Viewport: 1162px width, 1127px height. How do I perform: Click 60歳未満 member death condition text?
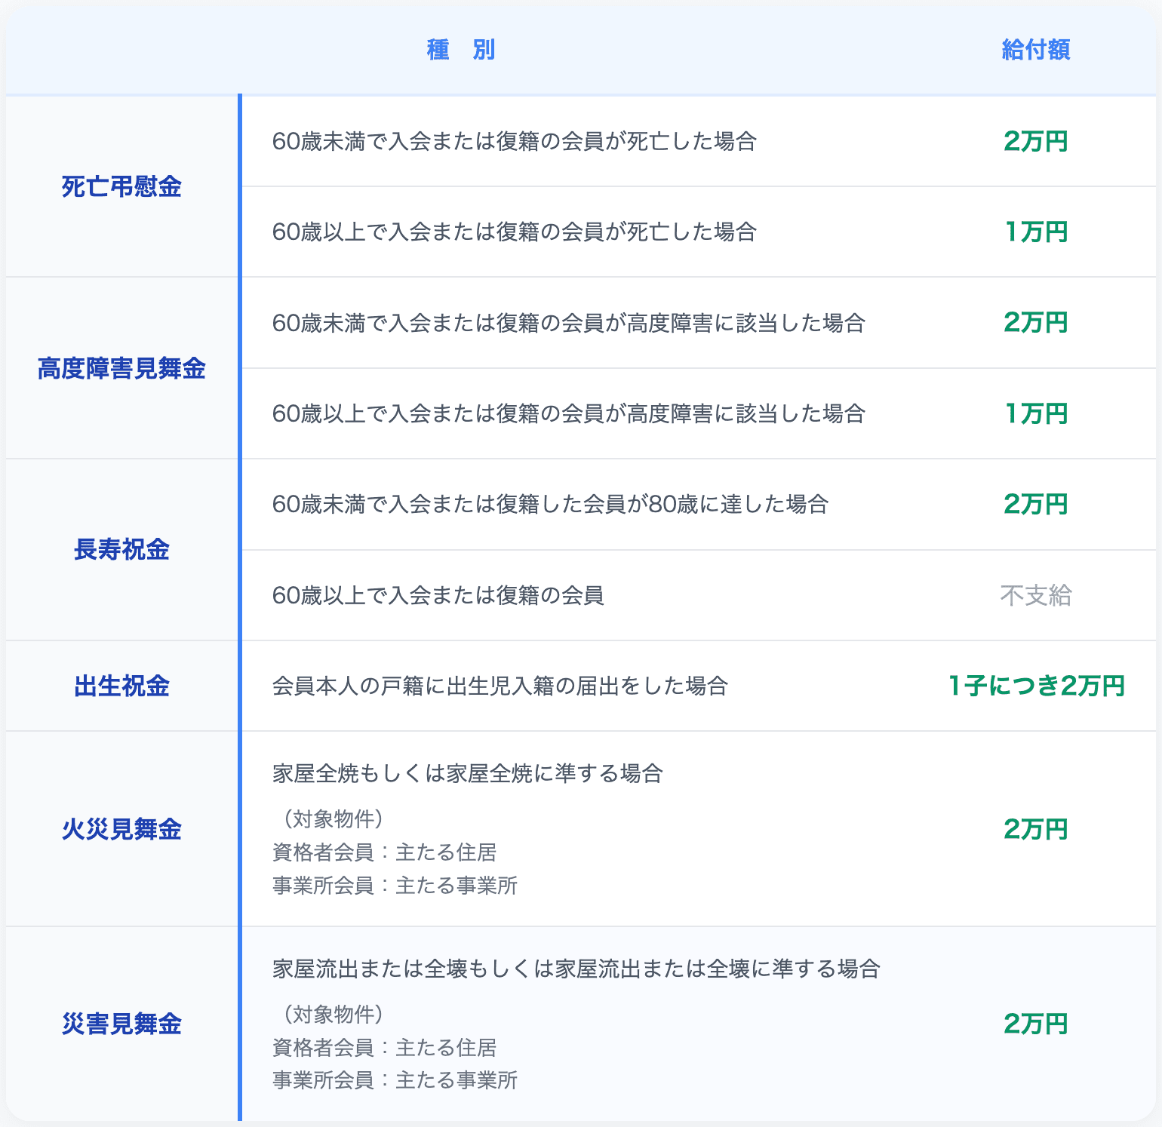(514, 141)
